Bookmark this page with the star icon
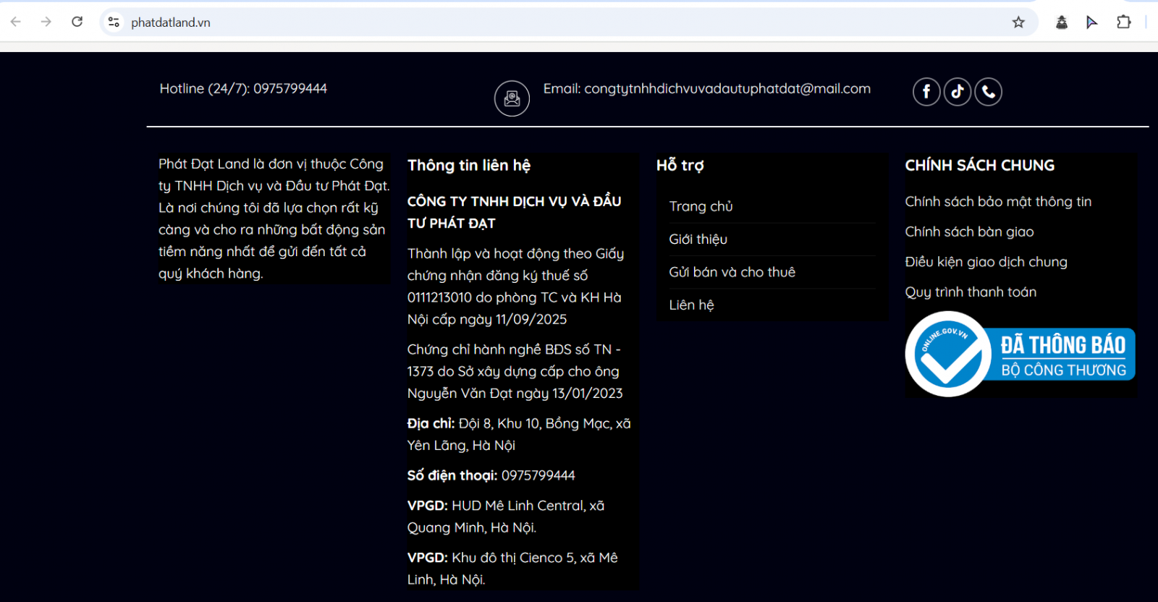 coord(1018,22)
